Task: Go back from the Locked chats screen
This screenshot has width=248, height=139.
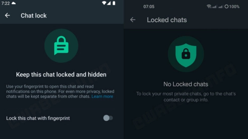Action: (133, 20)
